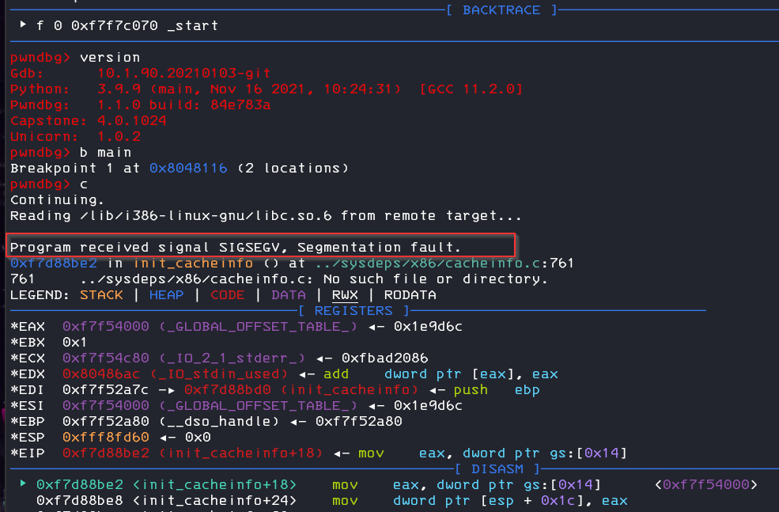779x512 pixels.
Task: Click the HEAP legend label
Action: pyautogui.click(x=166, y=294)
